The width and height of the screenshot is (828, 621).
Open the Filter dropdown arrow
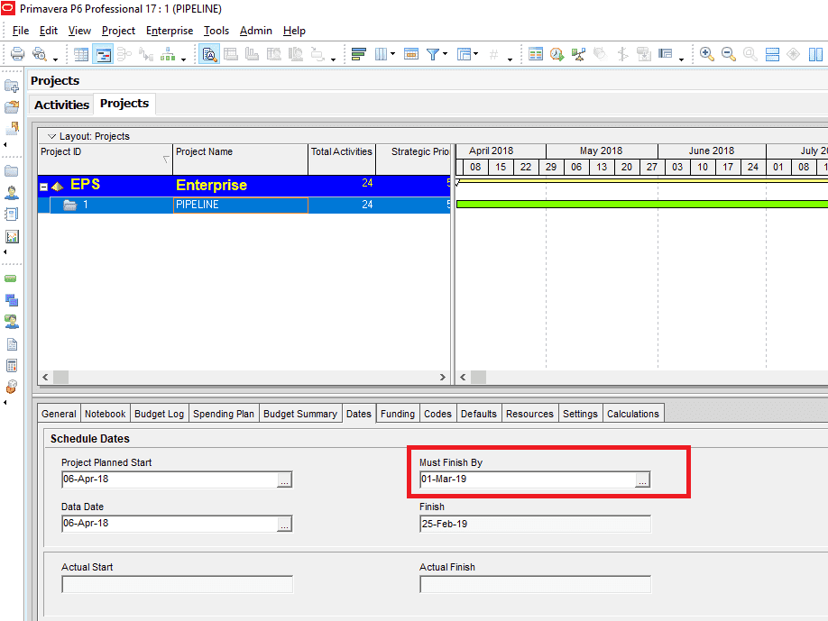pyautogui.click(x=446, y=54)
